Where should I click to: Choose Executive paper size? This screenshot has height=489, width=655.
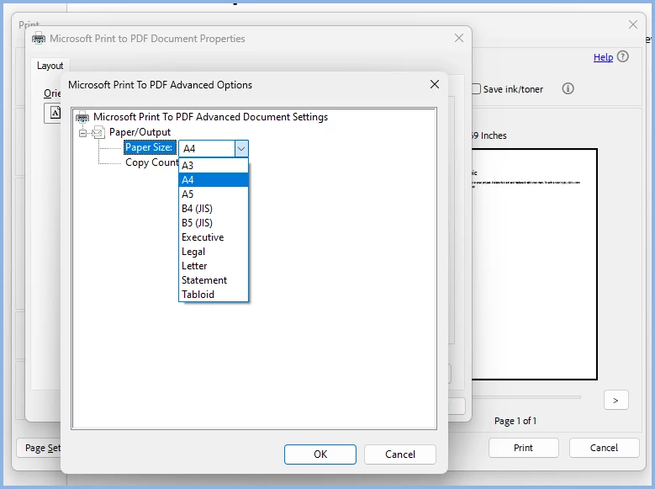pos(214,237)
